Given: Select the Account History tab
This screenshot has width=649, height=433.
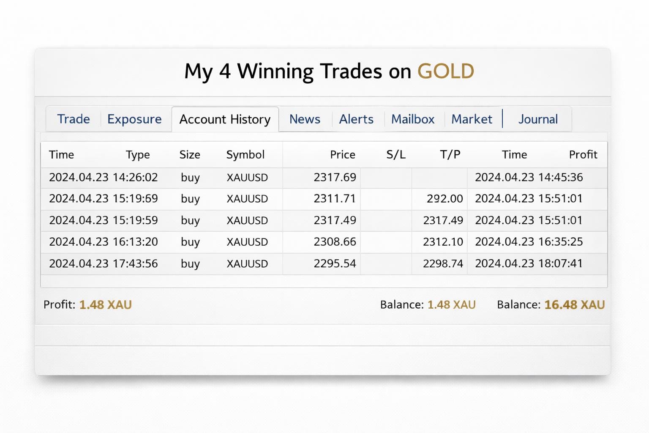Looking at the screenshot, I should [x=225, y=119].
